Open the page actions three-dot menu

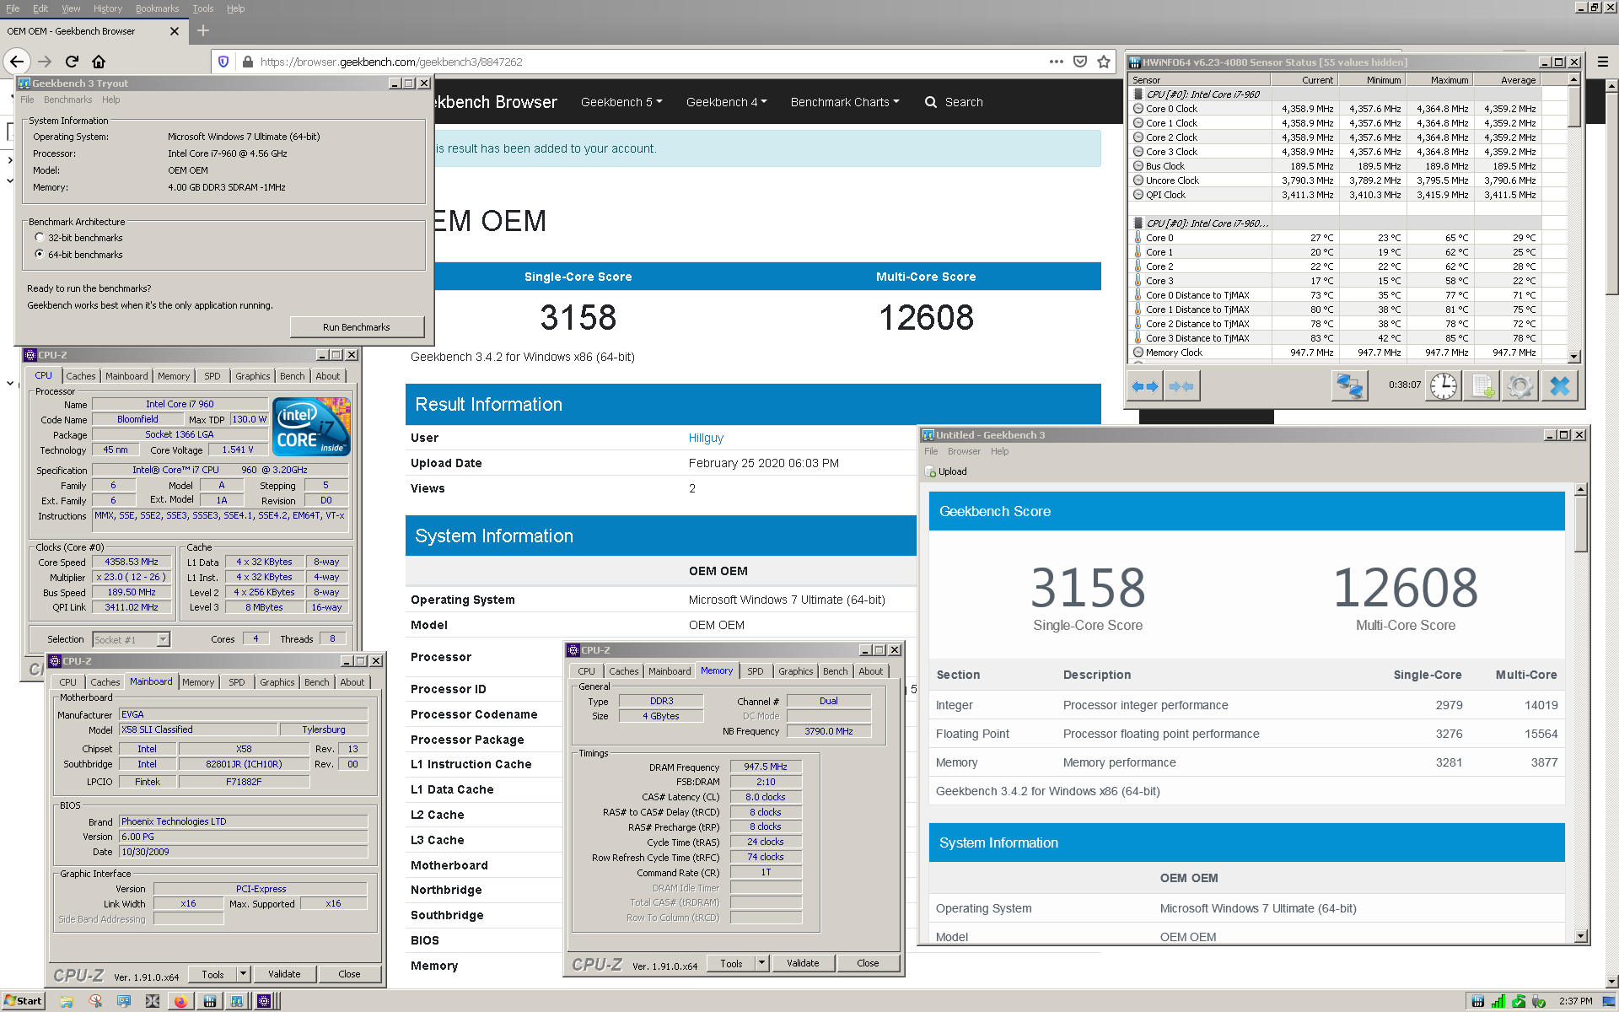(1057, 62)
